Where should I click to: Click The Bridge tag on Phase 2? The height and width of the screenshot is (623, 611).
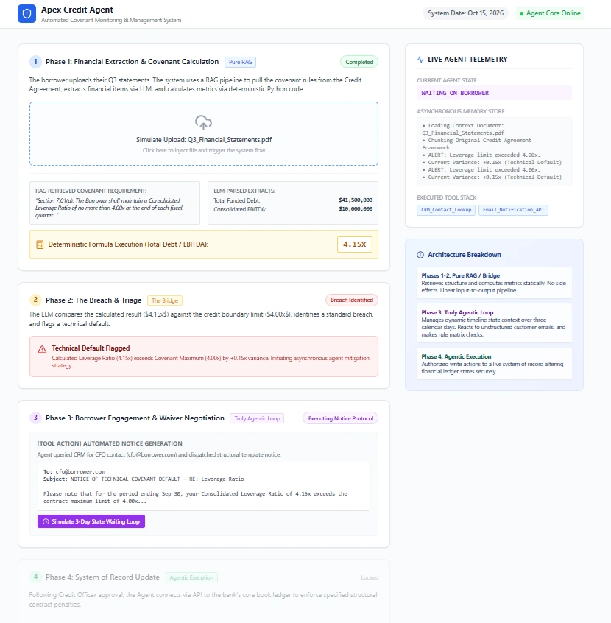165,300
